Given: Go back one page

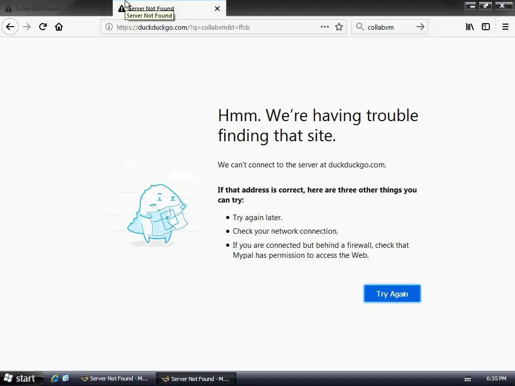Looking at the screenshot, I should coord(10,27).
